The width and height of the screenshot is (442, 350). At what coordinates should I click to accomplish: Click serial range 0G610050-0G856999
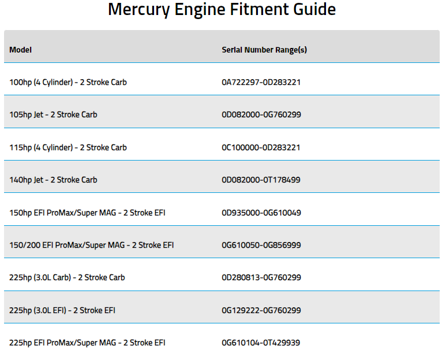pyautogui.click(x=261, y=245)
